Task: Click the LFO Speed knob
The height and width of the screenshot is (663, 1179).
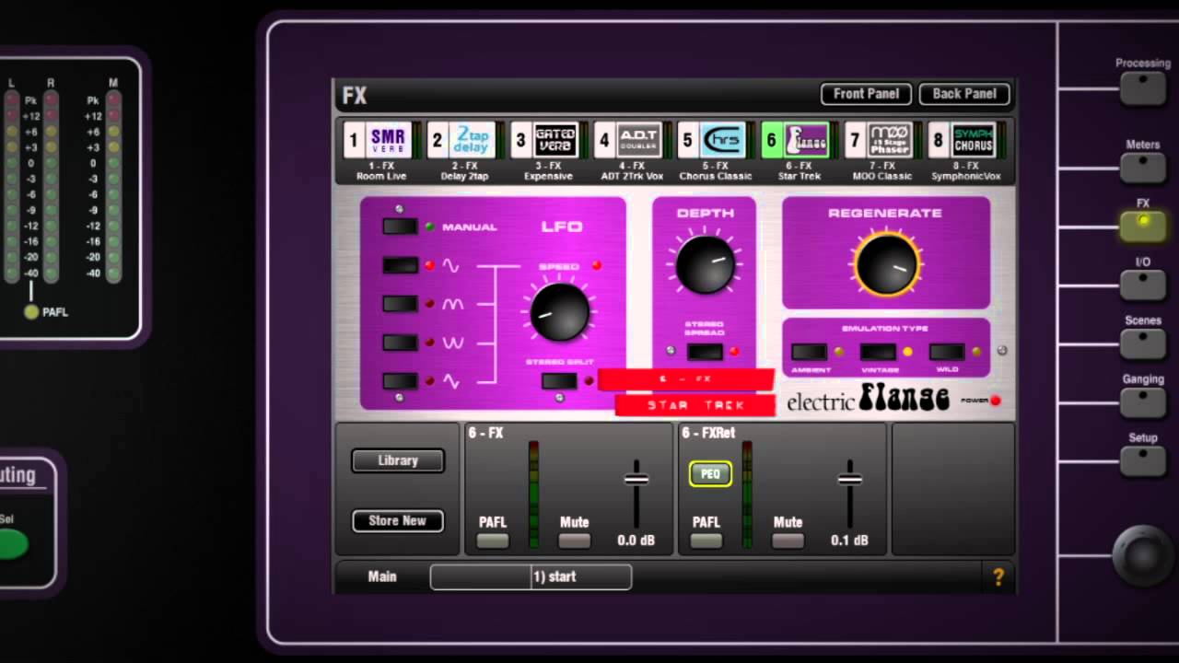Action: (560, 311)
